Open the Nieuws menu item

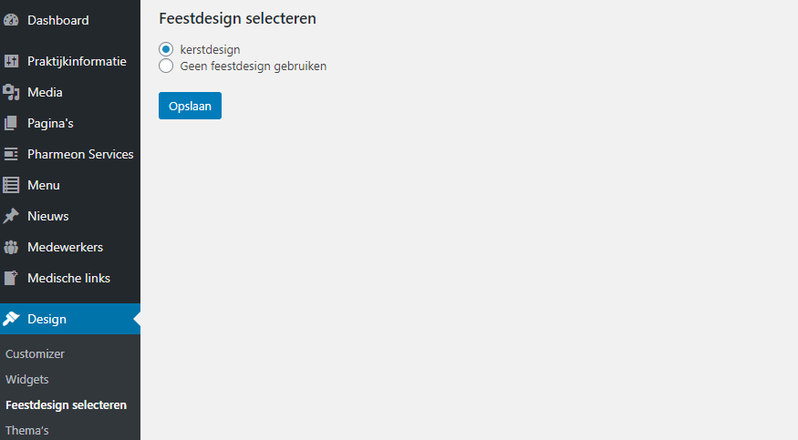click(x=48, y=216)
